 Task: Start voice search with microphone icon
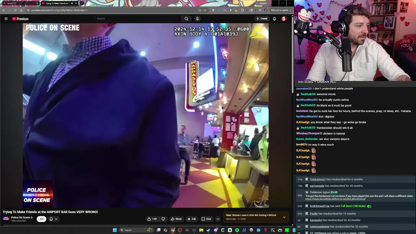pyautogui.click(x=197, y=19)
